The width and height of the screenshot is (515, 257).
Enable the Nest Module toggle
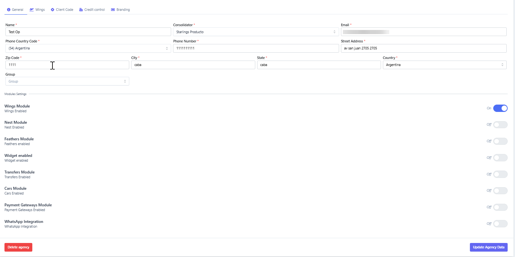click(x=500, y=125)
